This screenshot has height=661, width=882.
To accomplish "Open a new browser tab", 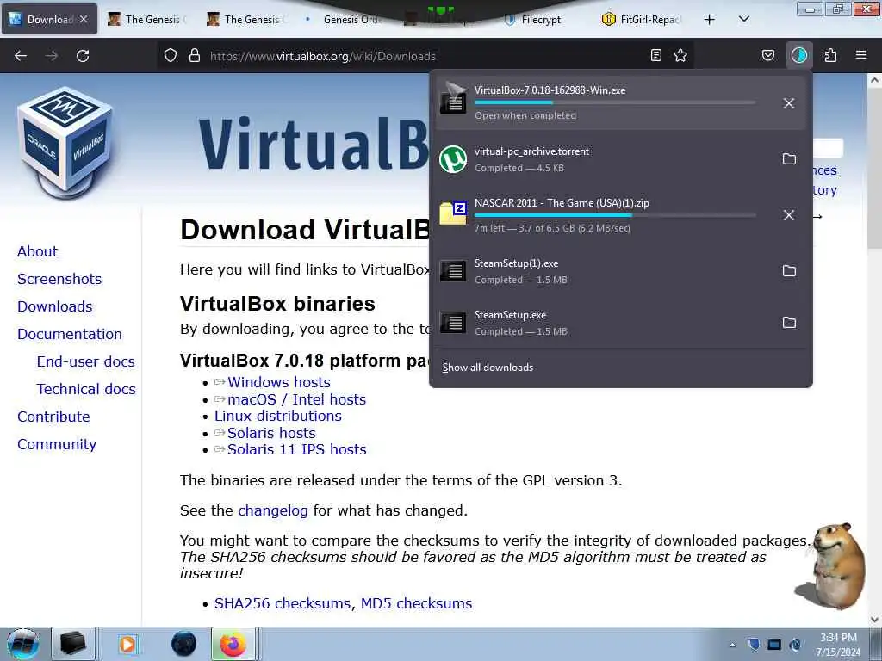I will pos(710,20).
